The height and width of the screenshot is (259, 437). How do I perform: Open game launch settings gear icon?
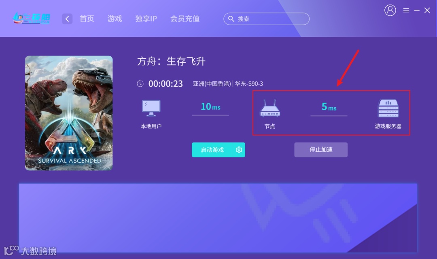point(239,150)
